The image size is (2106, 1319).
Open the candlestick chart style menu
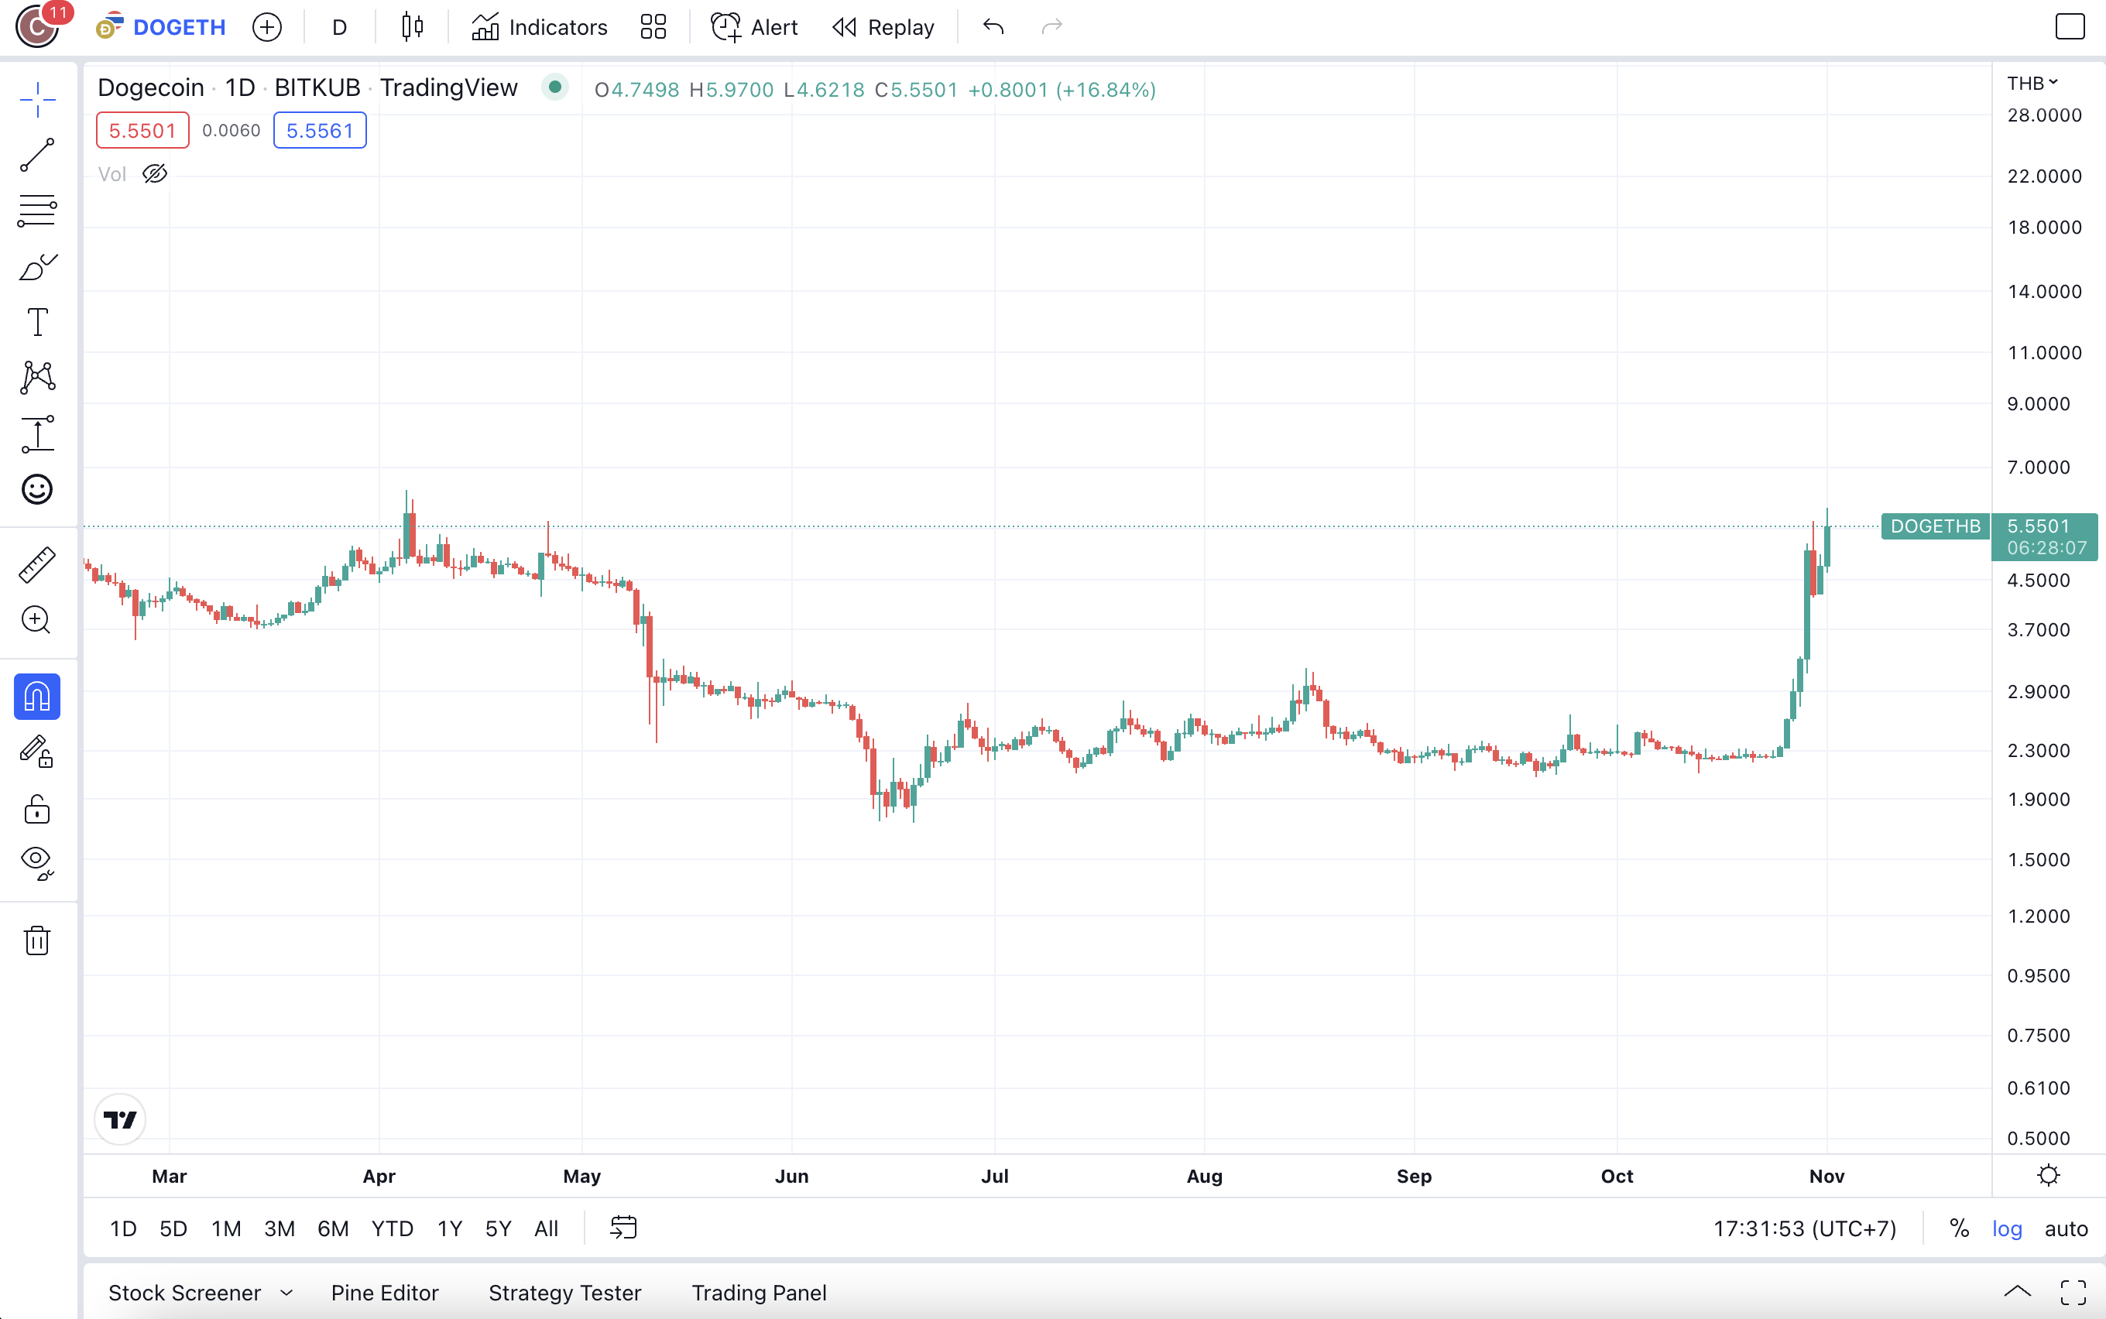coord(413,27)
